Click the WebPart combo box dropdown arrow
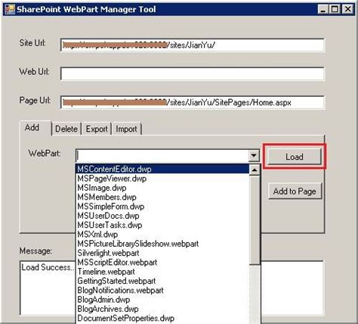This screenshot has height=324, width=358. pyautogui.click(x=254, y=155)
